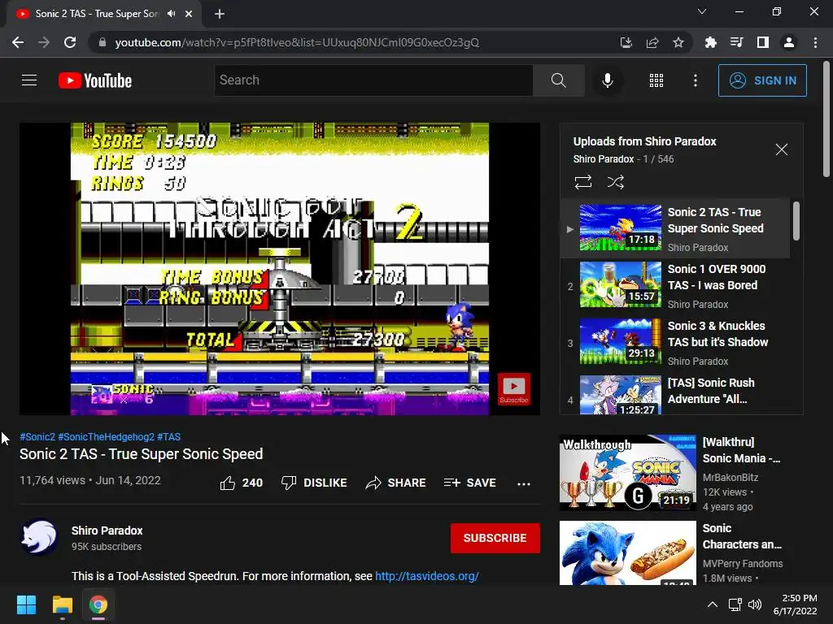Dislike the video
Image resolution: width=833 pixels, height=624 pixels.
click(314, 483)
